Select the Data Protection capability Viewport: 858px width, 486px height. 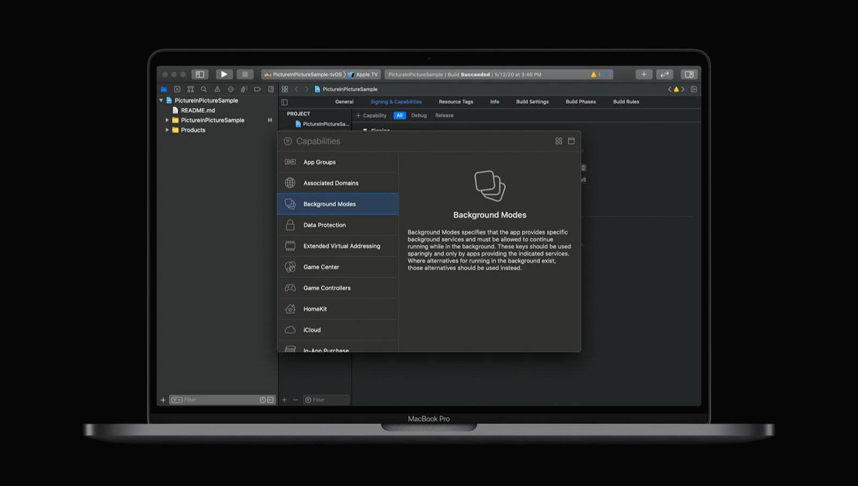pyautogui.click(x=338, y=225)
